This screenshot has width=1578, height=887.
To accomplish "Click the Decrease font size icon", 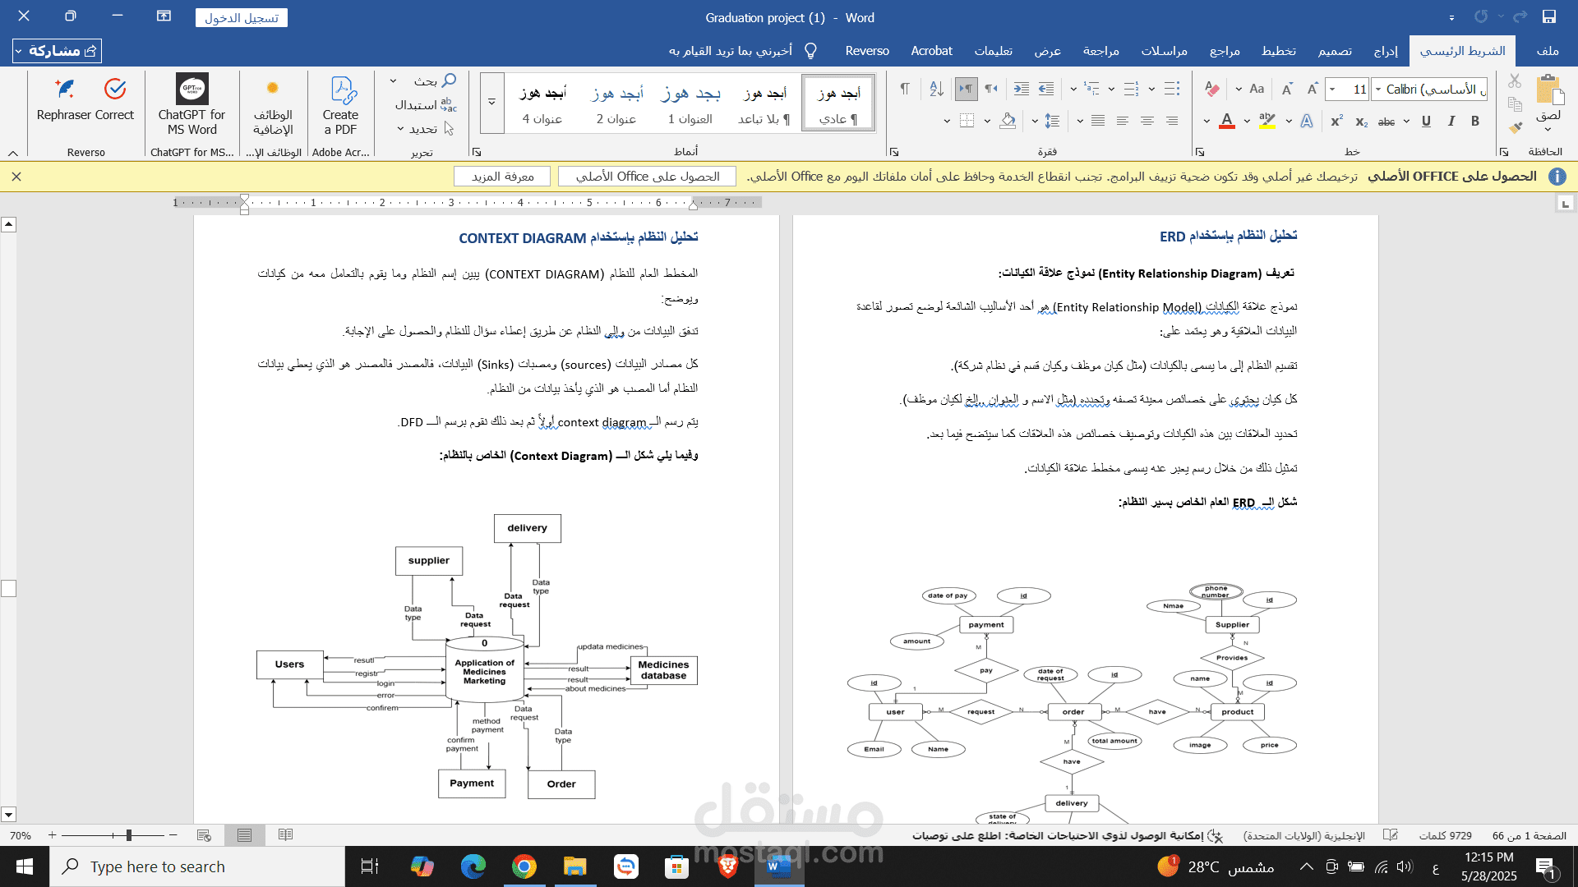I will pos(1287,89).
